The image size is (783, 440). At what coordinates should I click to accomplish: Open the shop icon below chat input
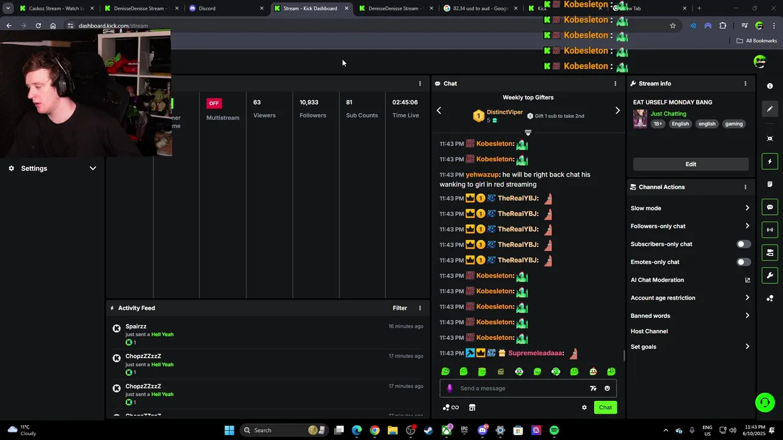[472, 408]
